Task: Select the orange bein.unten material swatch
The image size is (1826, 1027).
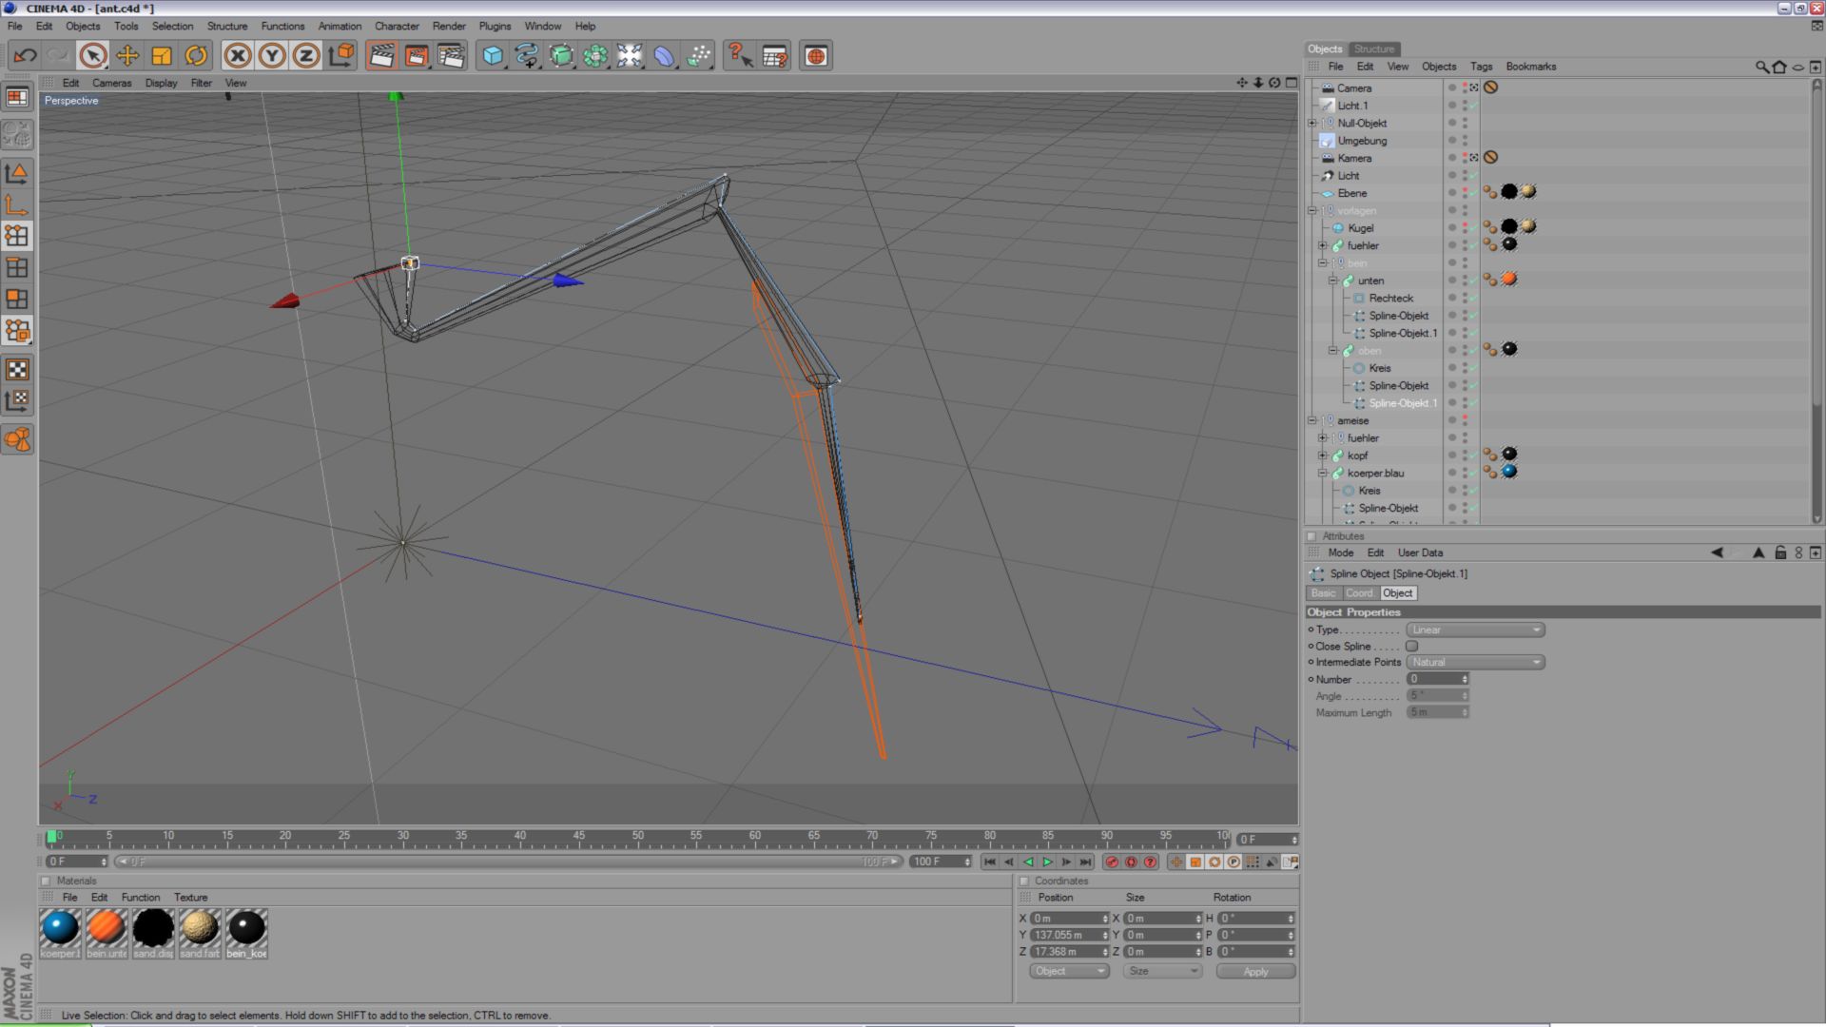Action: (x=107, y=929)
